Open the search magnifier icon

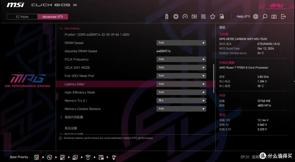[x=265, y=17]
